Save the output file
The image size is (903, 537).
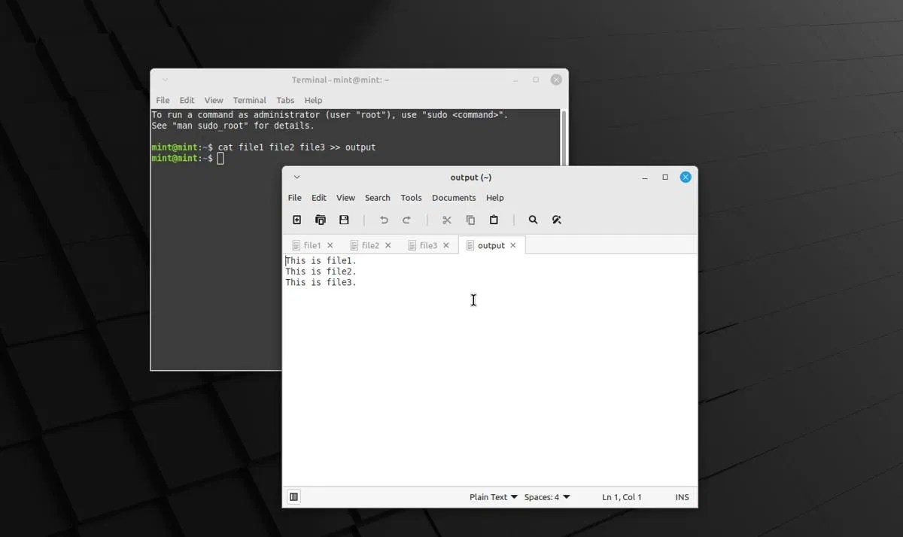pyautogui.click(x=344, y=220)
